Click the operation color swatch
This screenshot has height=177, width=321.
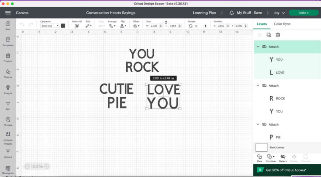click(63, 26)
